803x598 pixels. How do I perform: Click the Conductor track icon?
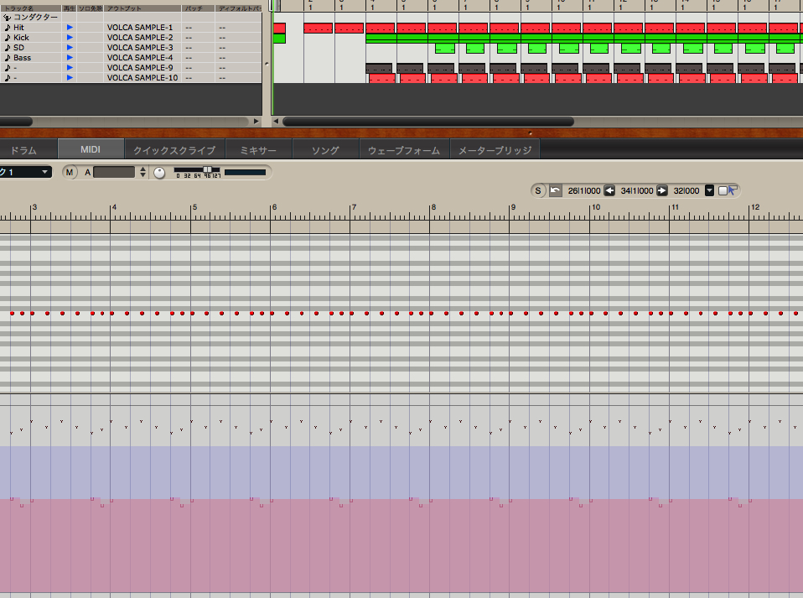point(8,18)
